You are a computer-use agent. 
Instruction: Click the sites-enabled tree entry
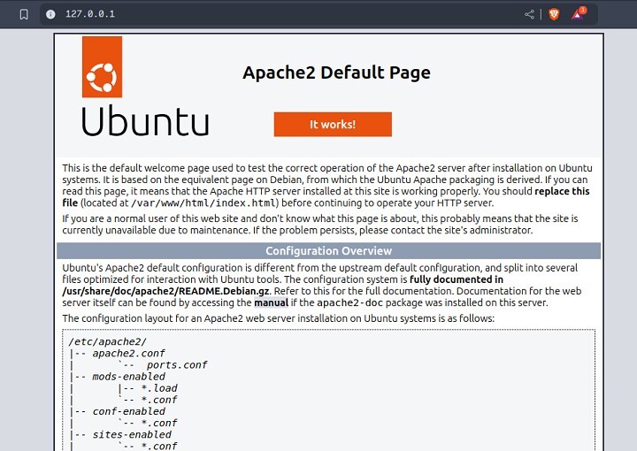tap(132, 435)
